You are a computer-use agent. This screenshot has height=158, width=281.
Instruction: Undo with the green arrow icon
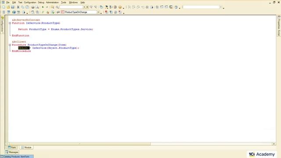[x=43, y=7]
